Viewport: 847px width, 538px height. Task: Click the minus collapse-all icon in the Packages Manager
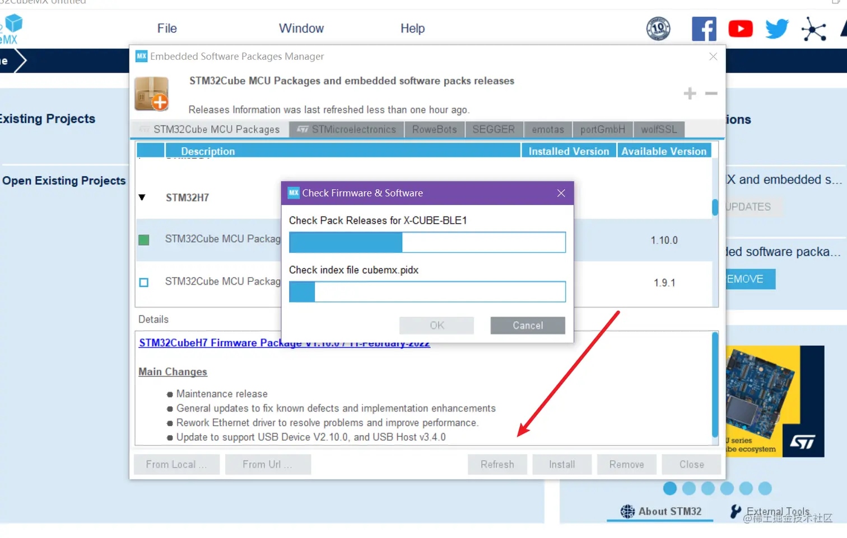711,93
